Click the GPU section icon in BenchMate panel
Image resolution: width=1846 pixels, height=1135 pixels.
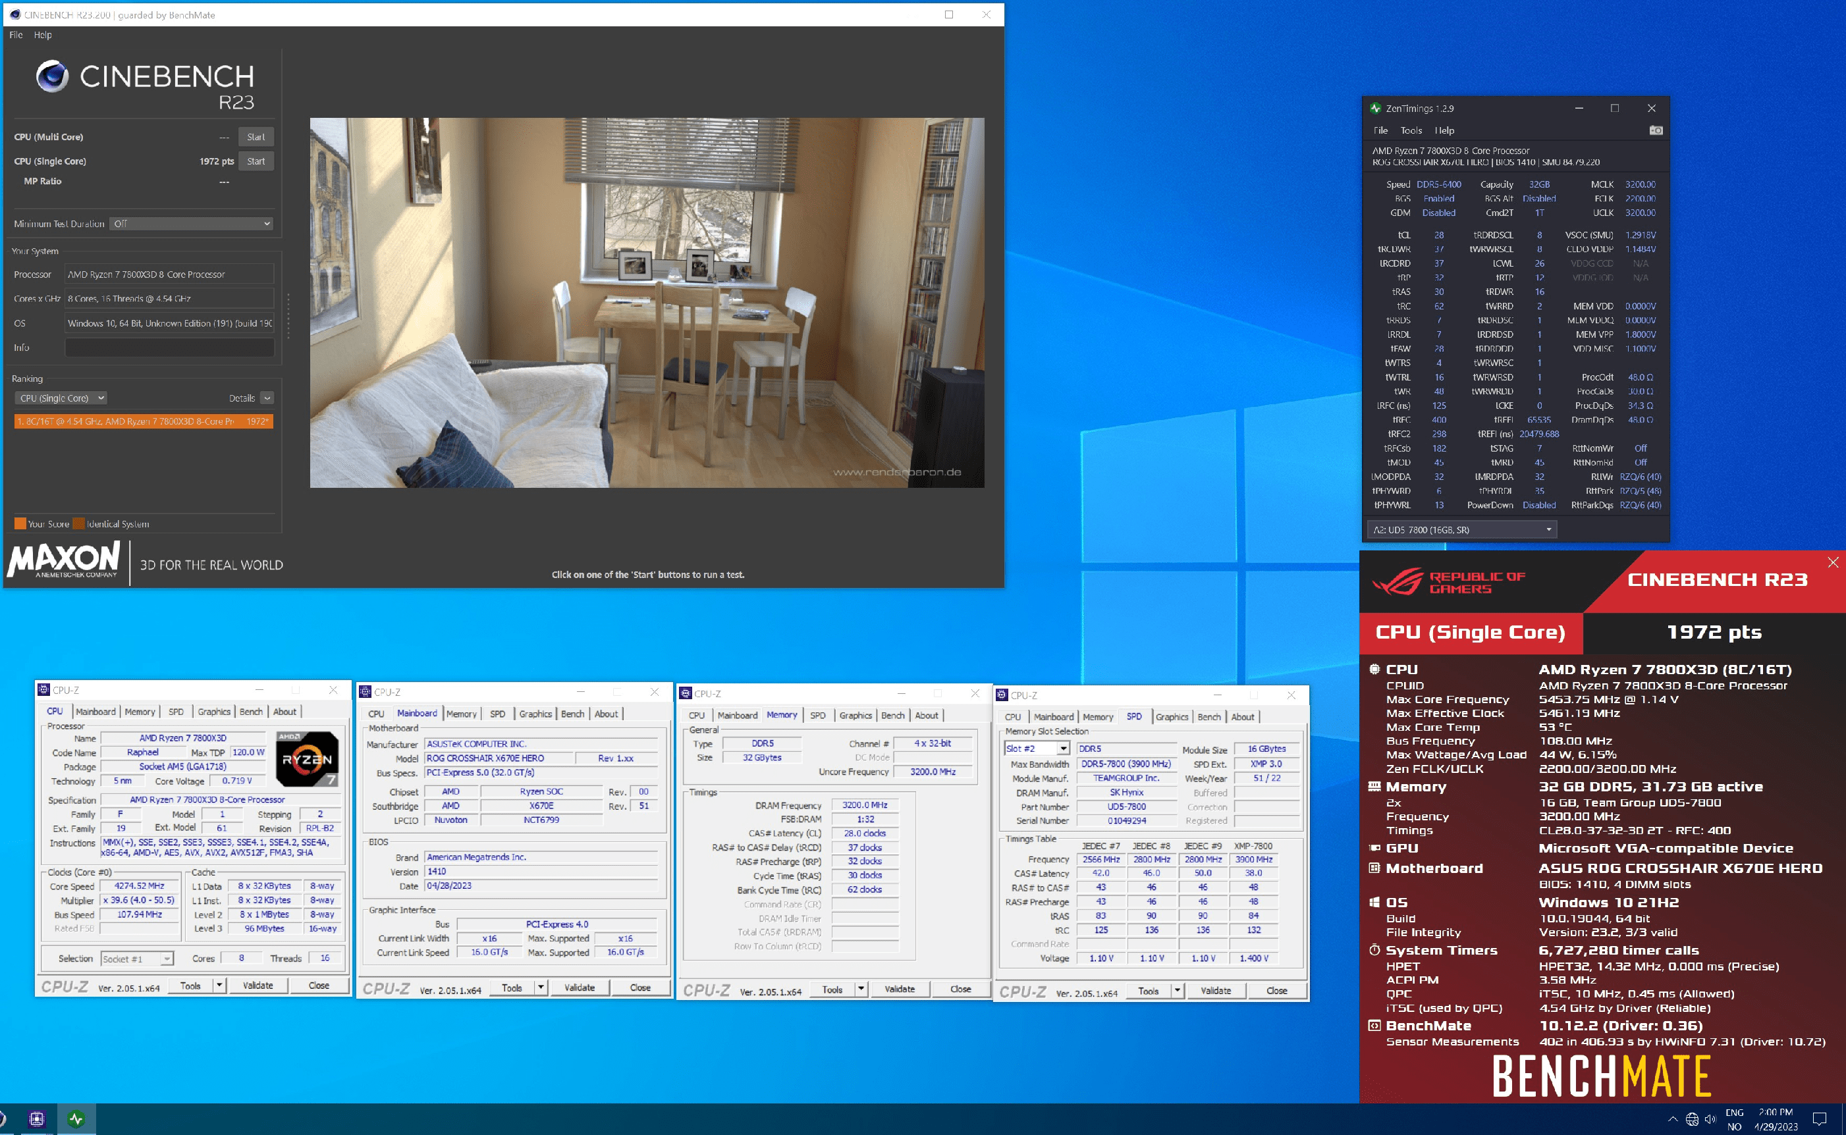tap(1374, 847)
